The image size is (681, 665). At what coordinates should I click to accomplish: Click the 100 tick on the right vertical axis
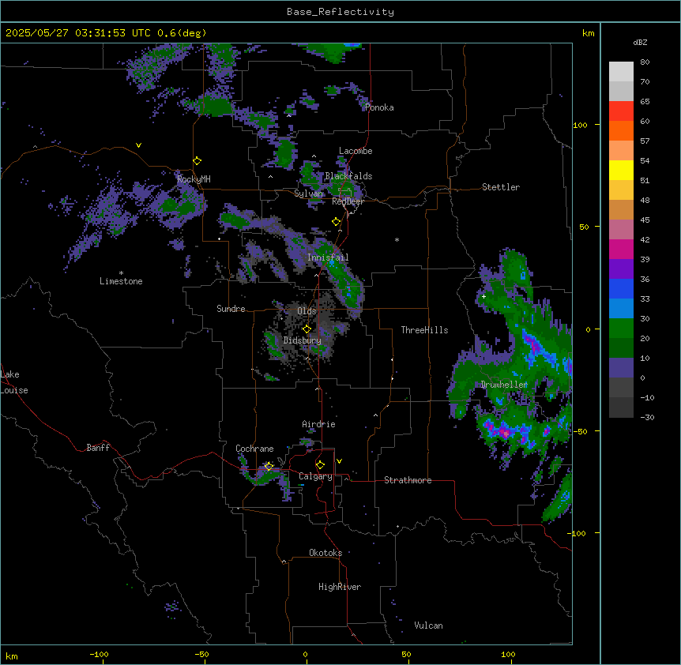pyautogui.click(x=580, y=125)
